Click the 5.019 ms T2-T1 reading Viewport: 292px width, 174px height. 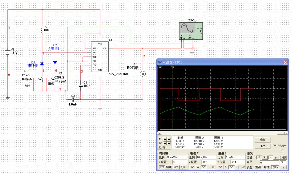pyautogui.click(x=180, y=147)
